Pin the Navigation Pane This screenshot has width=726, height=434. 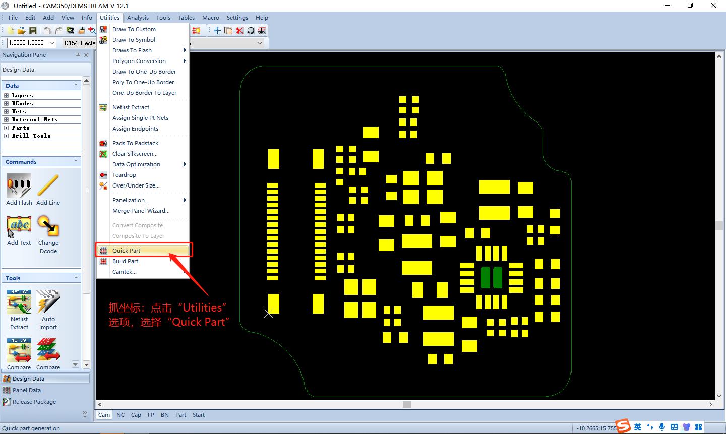coord(78,55)
